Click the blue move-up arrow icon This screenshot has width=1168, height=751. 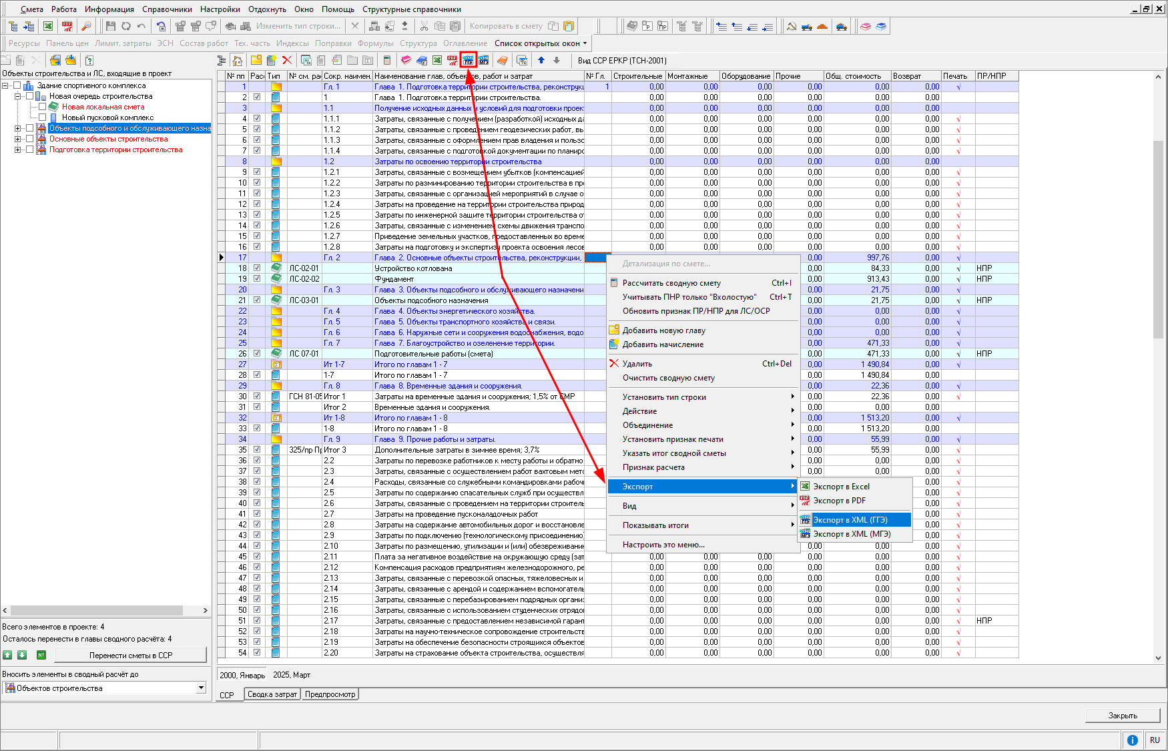541,60
